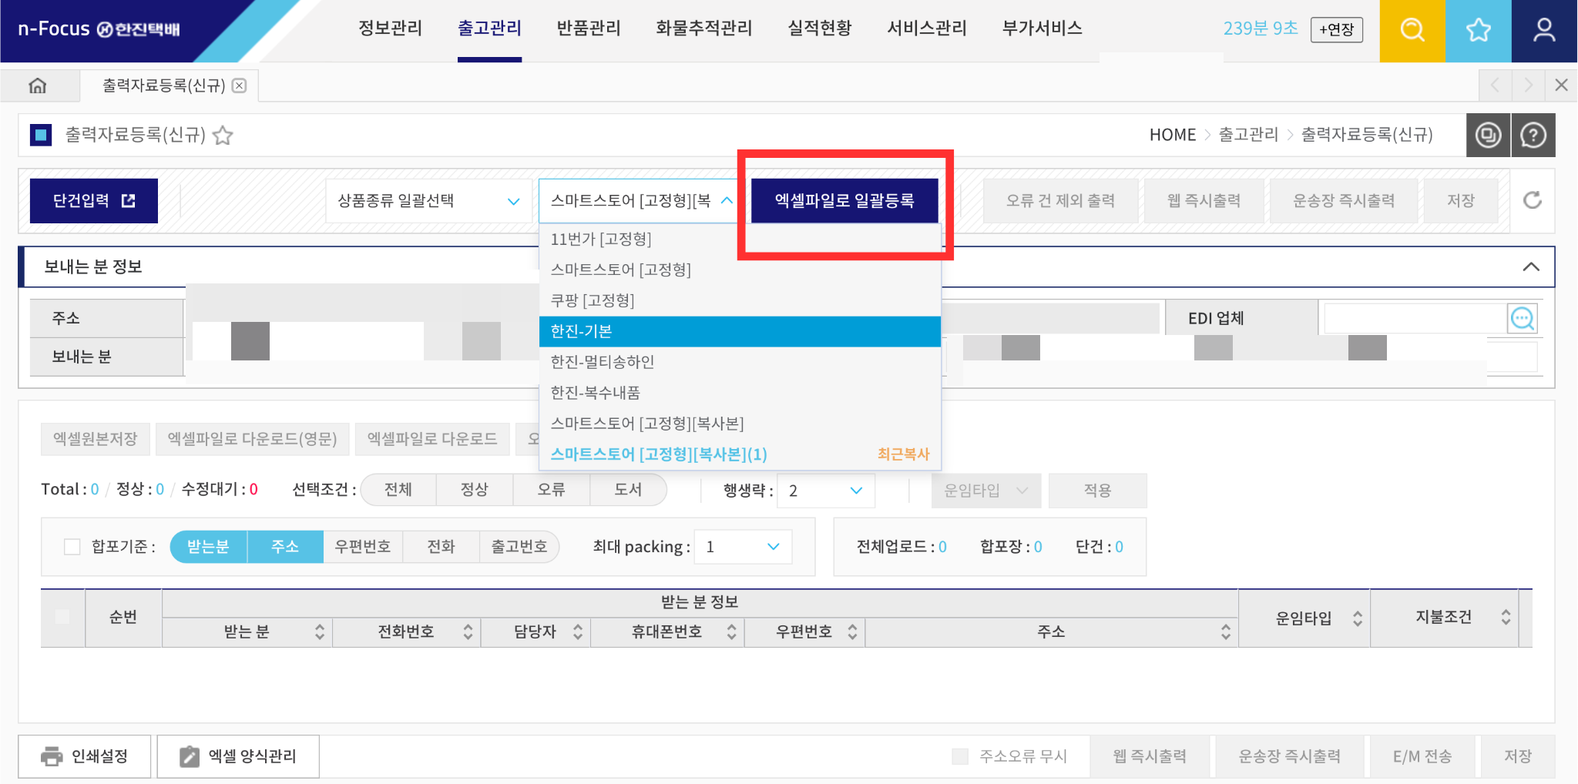Click 단건입력 button
Image resolution: width=1578 pixels, height=784 pixels.
(94, 201)
